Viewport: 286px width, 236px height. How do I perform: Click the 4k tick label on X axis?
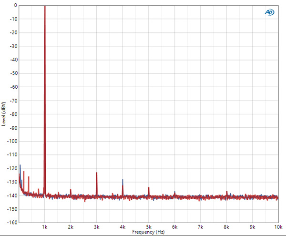point(123,227)
